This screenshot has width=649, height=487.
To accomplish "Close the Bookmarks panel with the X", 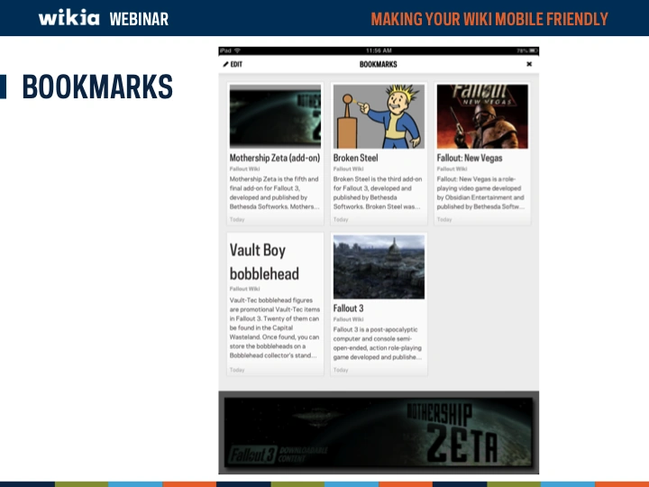I will click(529, 64).
